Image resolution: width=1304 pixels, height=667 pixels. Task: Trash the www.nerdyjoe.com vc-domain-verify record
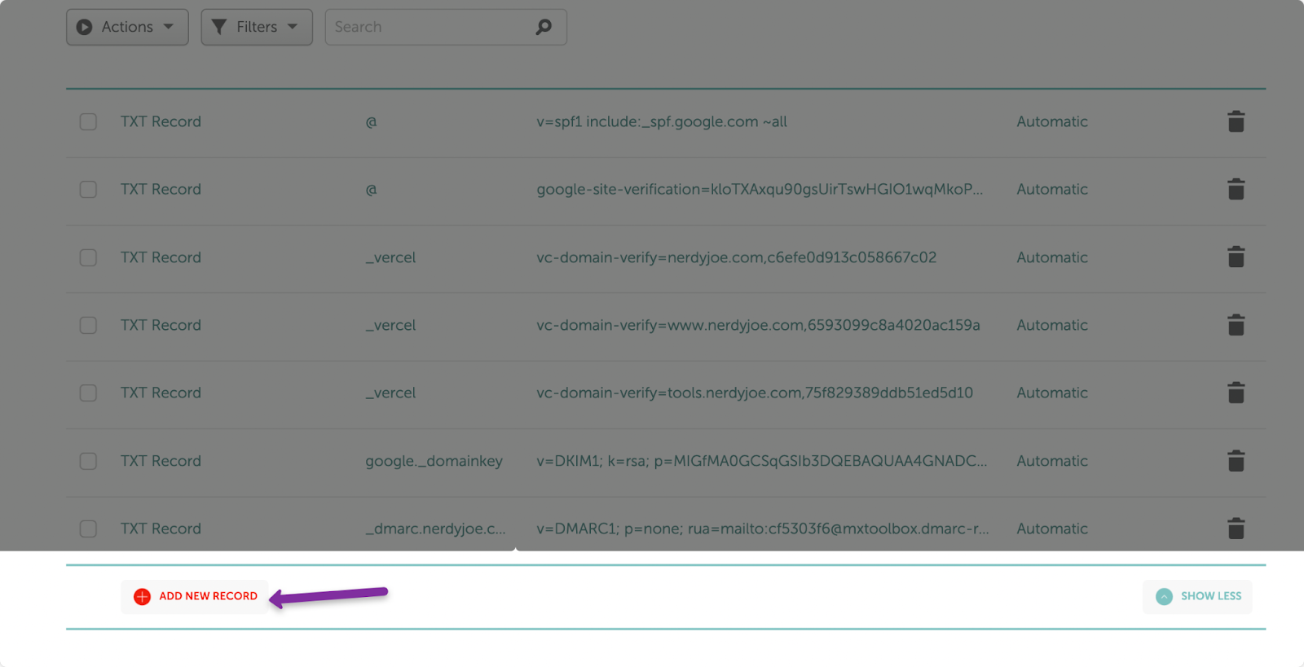point(1236,325)
